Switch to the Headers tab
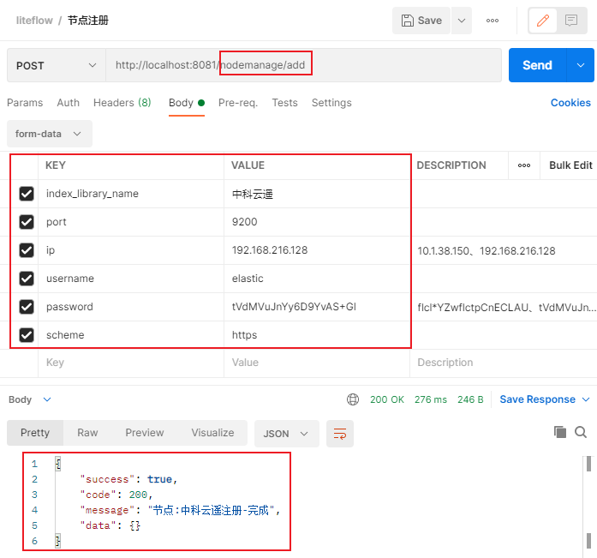Viewport: 597px width, 558px height. click(x=122, y=103)
